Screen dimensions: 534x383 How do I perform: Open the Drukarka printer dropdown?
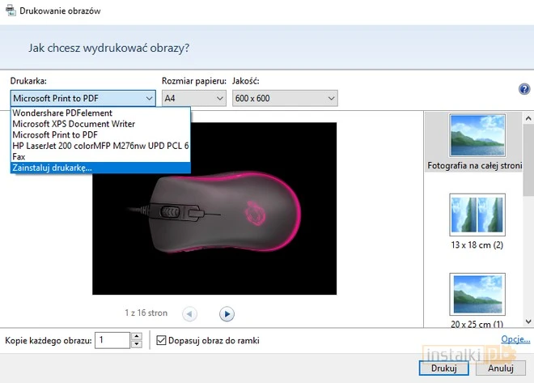[83, 98]
